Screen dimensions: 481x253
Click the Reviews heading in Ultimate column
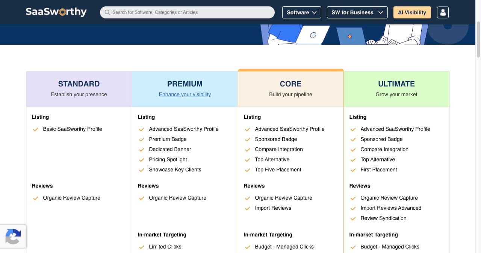pos(360,186)
